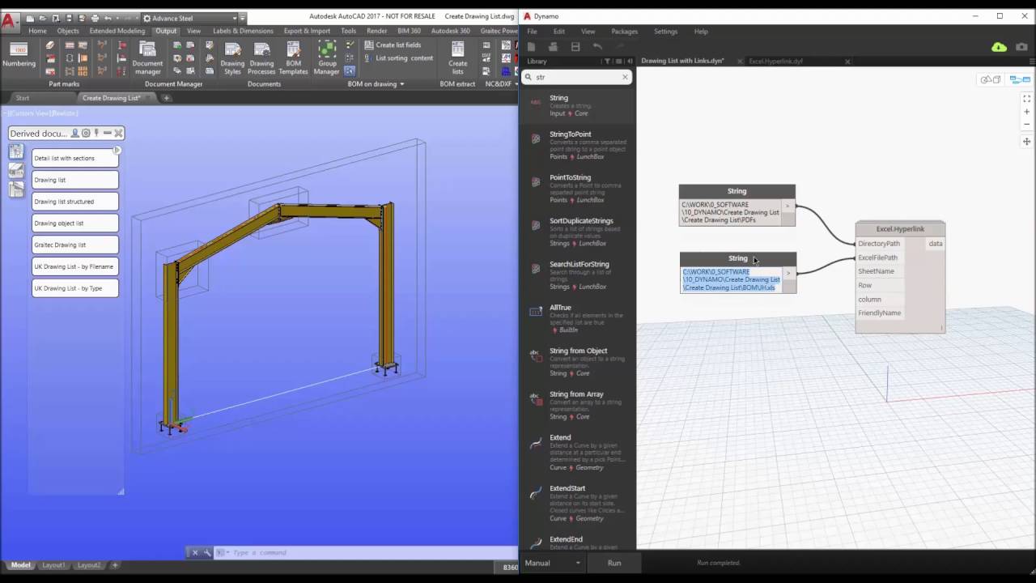Switch to geometry background preview view

(991, 79)
